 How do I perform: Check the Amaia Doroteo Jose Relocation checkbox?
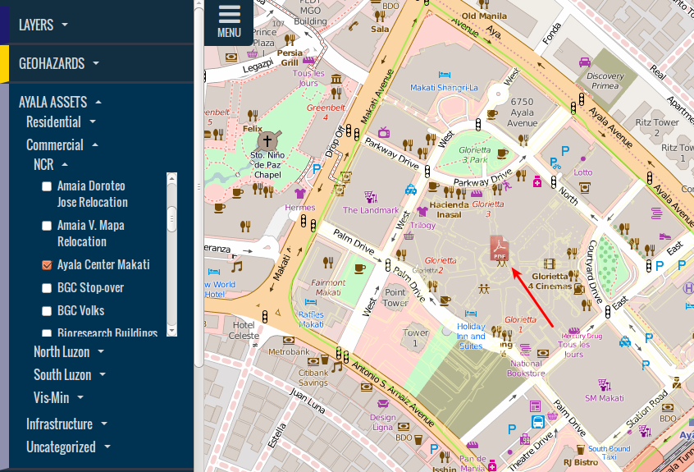pos(47,186)
